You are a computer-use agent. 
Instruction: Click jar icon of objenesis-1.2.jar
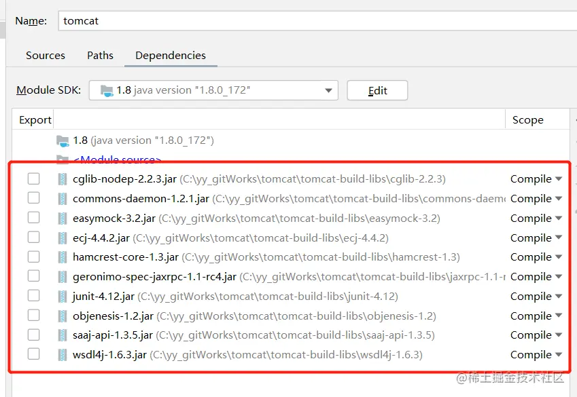63,316
